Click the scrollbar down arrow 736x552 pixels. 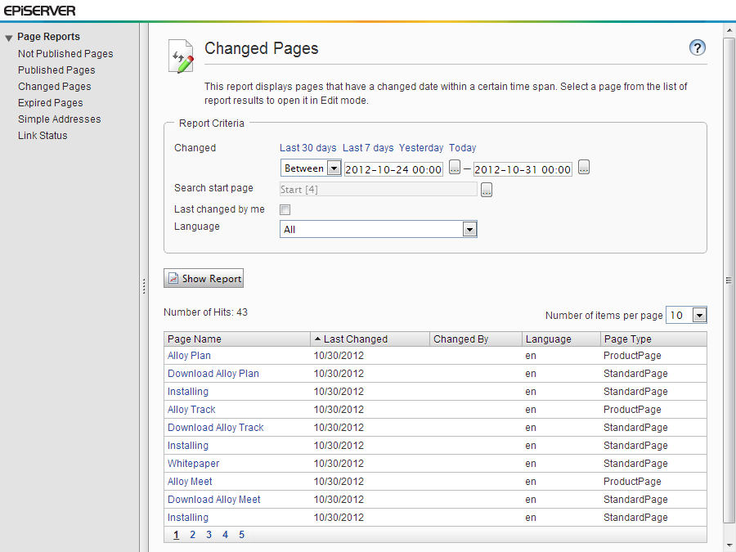tap(729, 546)
